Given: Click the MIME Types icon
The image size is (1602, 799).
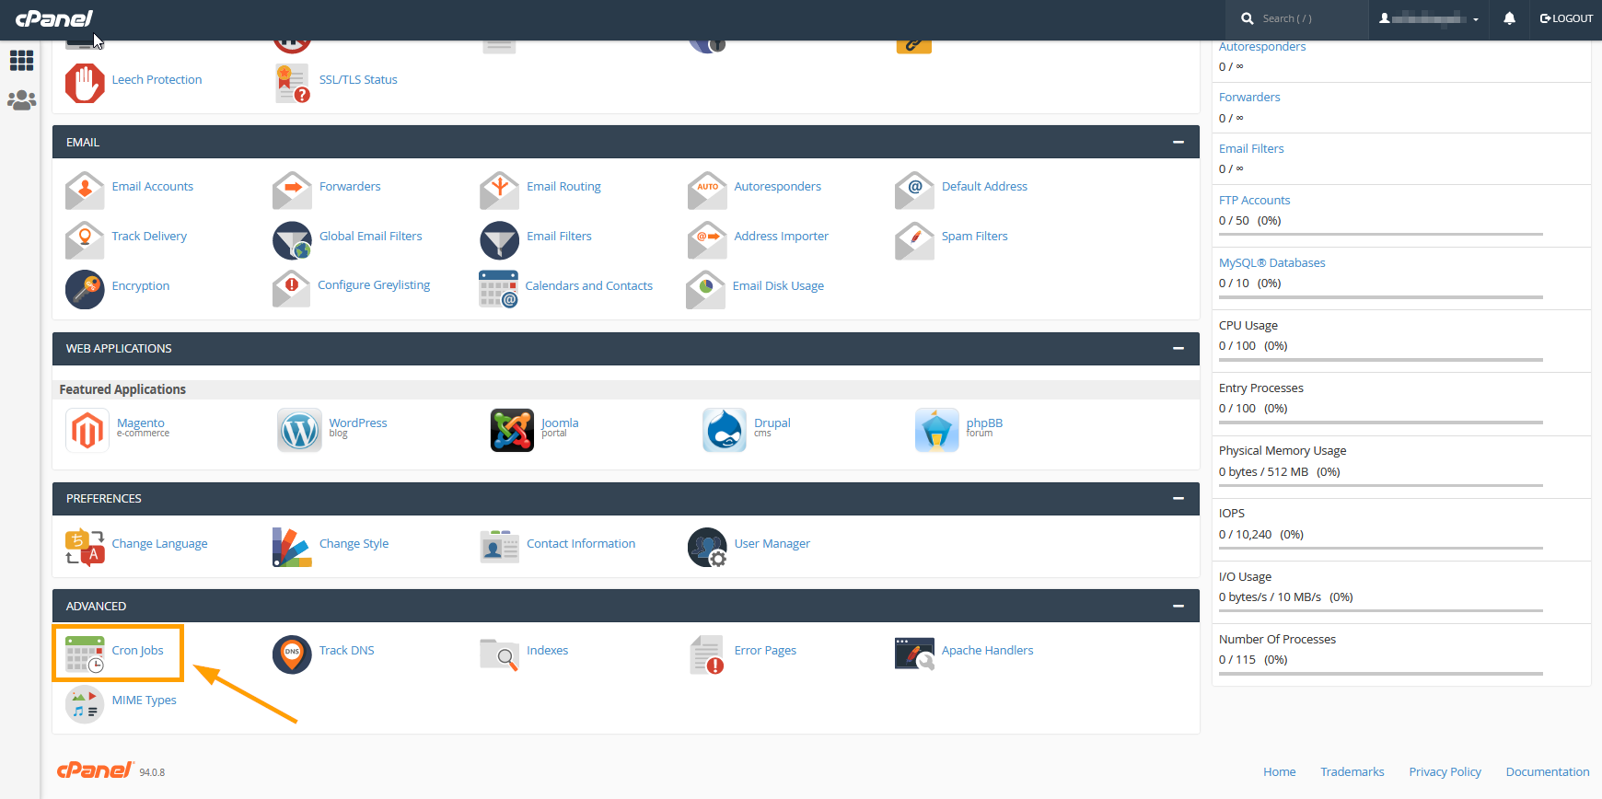Looking at the screenshot, I should (x=85, y=703).
